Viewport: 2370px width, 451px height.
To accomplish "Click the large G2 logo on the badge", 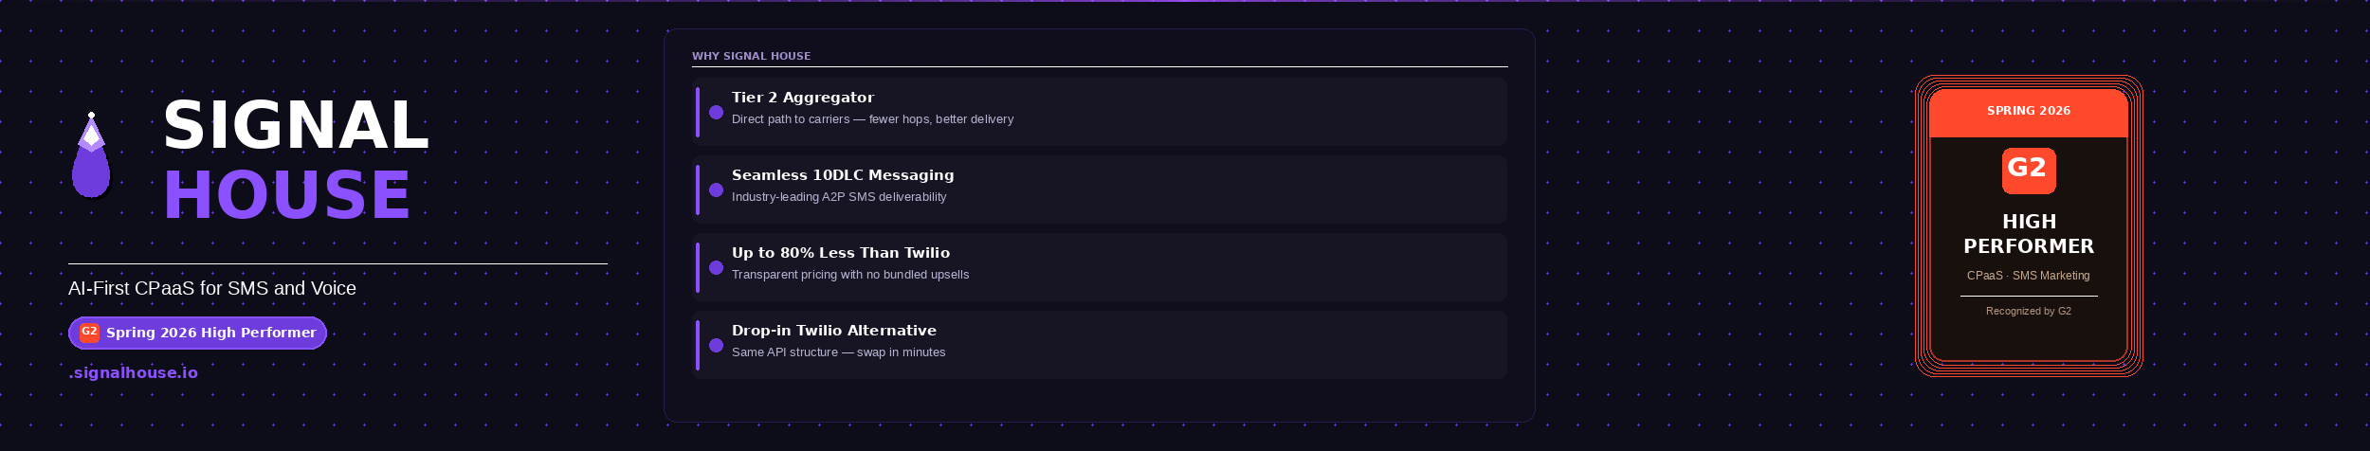I will point(2029,171).
